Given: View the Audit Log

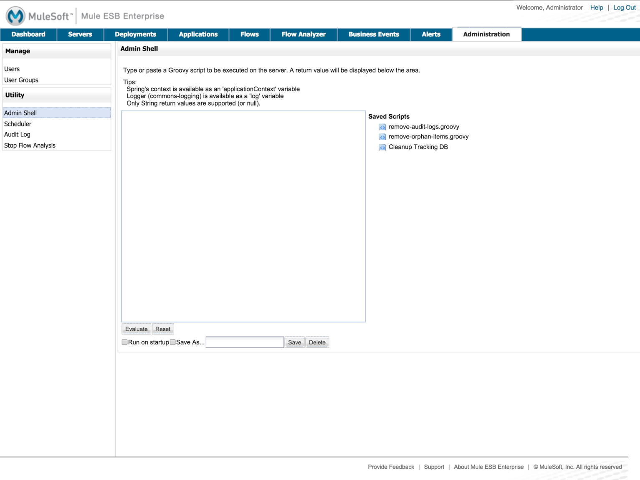Looking at the screenshot, I should tap(17, 134).
